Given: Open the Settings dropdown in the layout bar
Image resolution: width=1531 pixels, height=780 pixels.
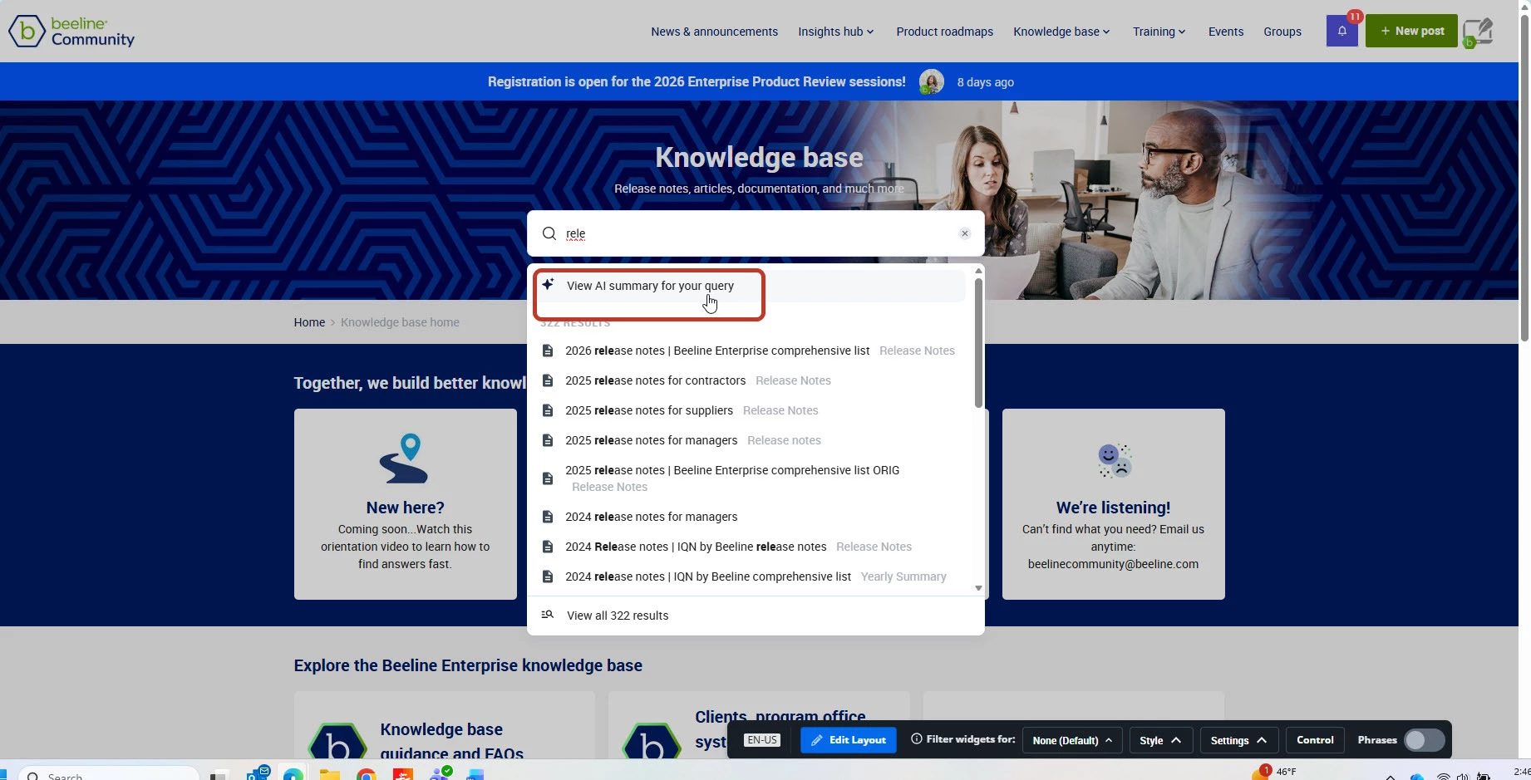Looking at the screenshot, I should 1238,740.
